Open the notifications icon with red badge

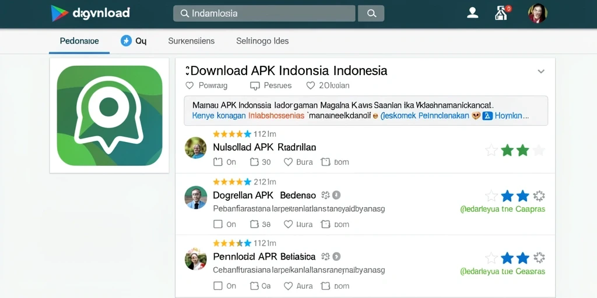pos(503,13)
